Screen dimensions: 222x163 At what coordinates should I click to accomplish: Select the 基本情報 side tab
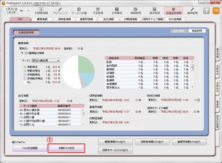(x=217, y=54)
